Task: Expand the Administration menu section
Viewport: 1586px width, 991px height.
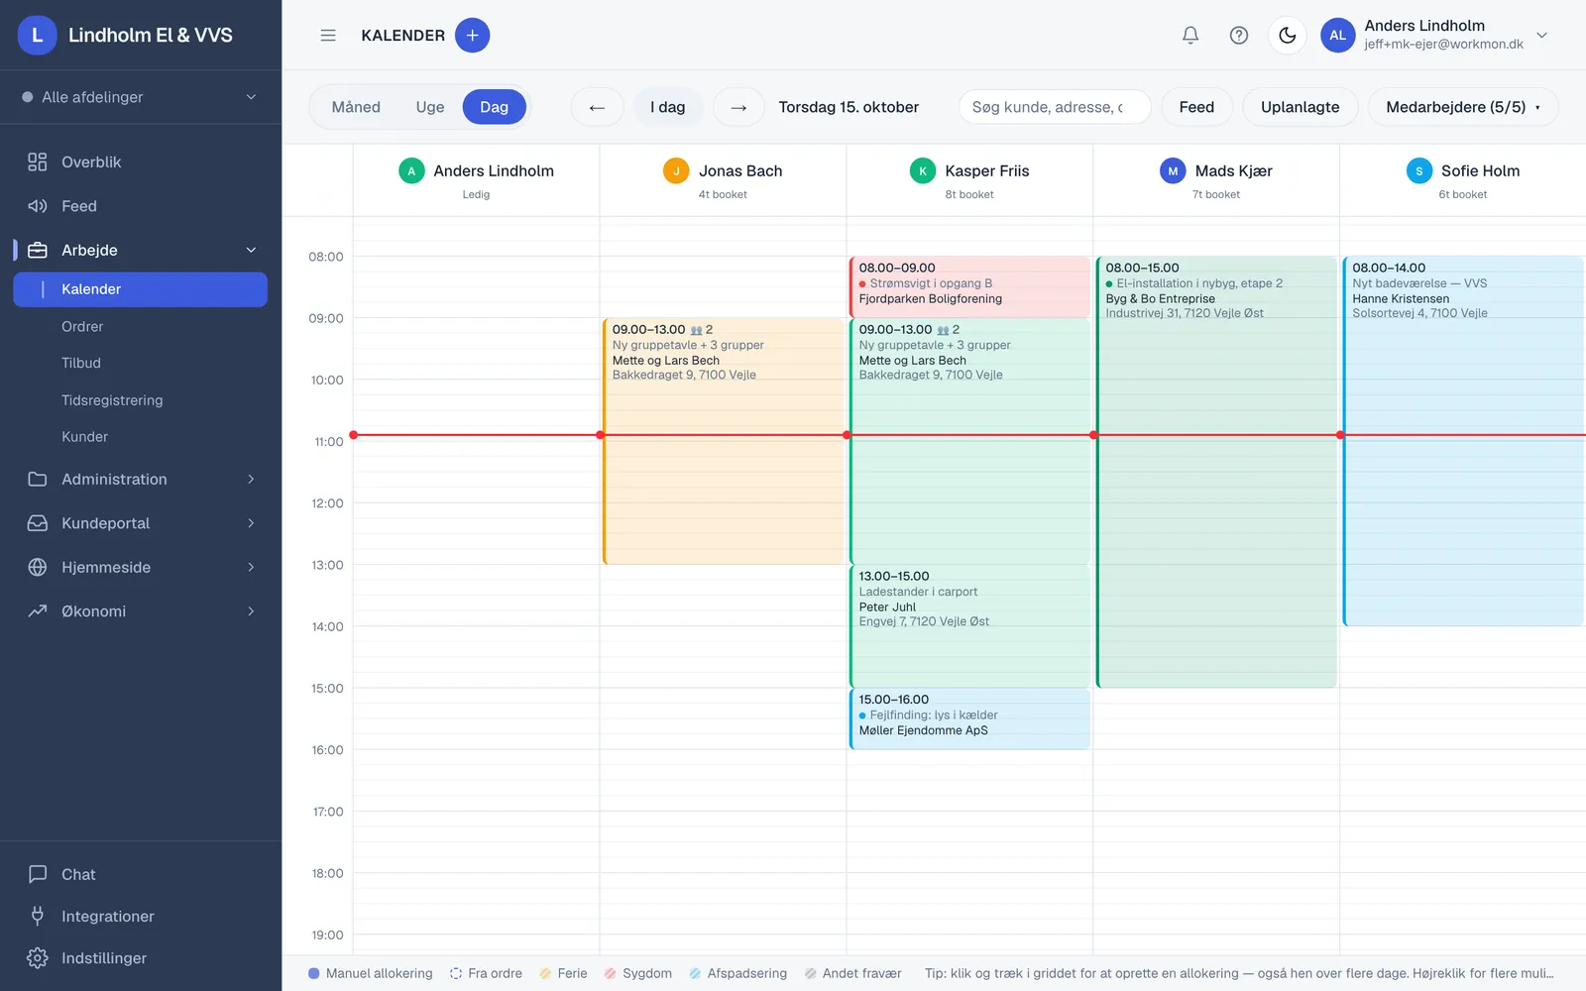Action: 141,479
